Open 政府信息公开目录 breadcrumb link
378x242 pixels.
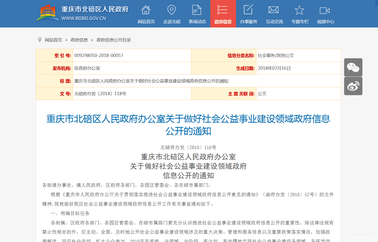[x=114, y=40]
